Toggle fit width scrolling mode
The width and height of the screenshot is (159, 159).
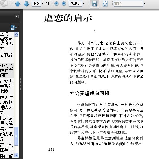[x=94, y=4]
